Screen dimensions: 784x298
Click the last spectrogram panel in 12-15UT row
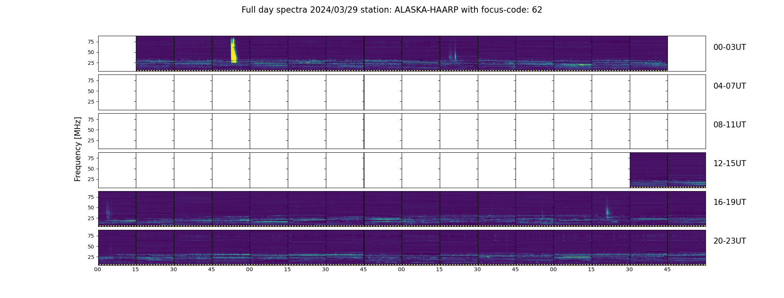point(687,170)
